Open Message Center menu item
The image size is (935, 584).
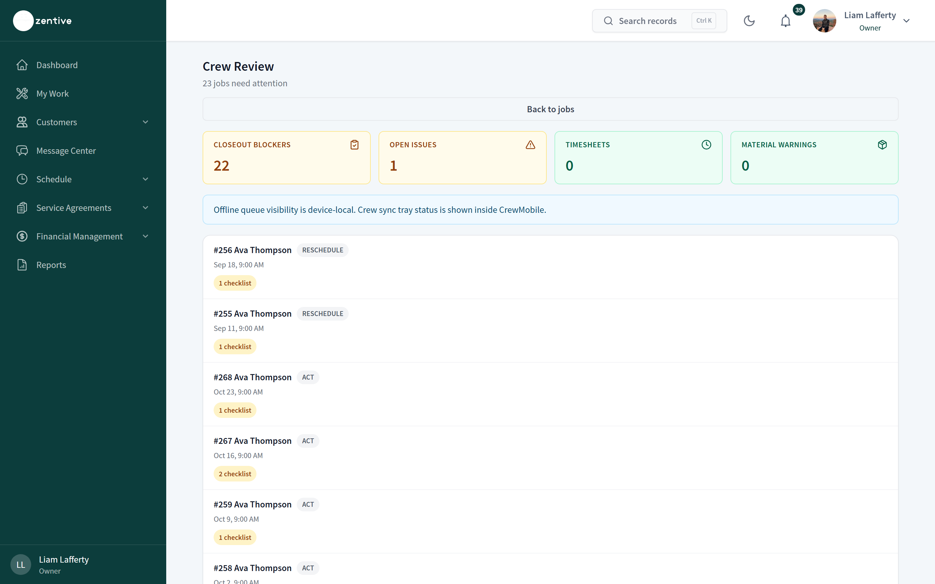(x=83, y=151)
